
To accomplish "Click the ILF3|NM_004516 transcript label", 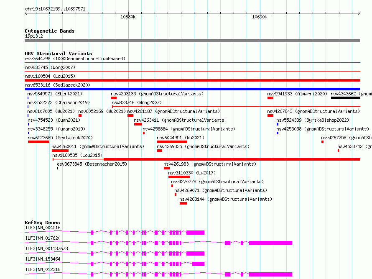I will point(43,228).
